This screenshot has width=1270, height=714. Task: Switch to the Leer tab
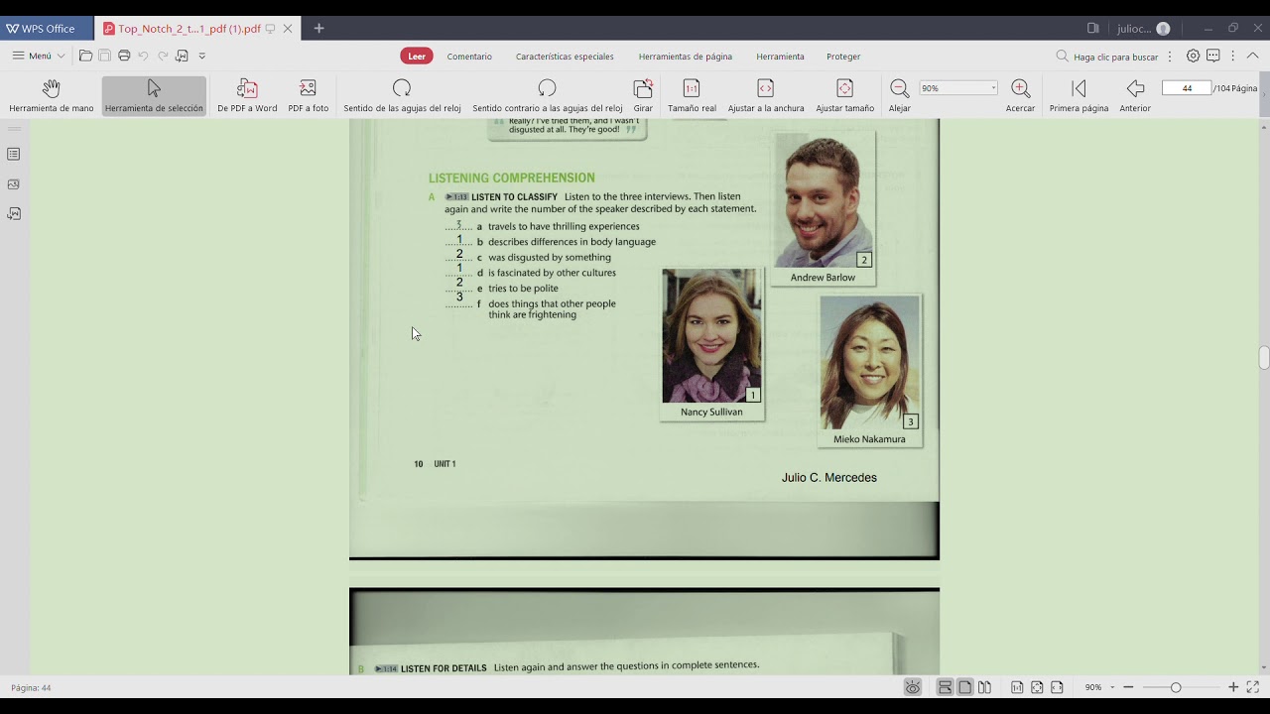[417, 56]
